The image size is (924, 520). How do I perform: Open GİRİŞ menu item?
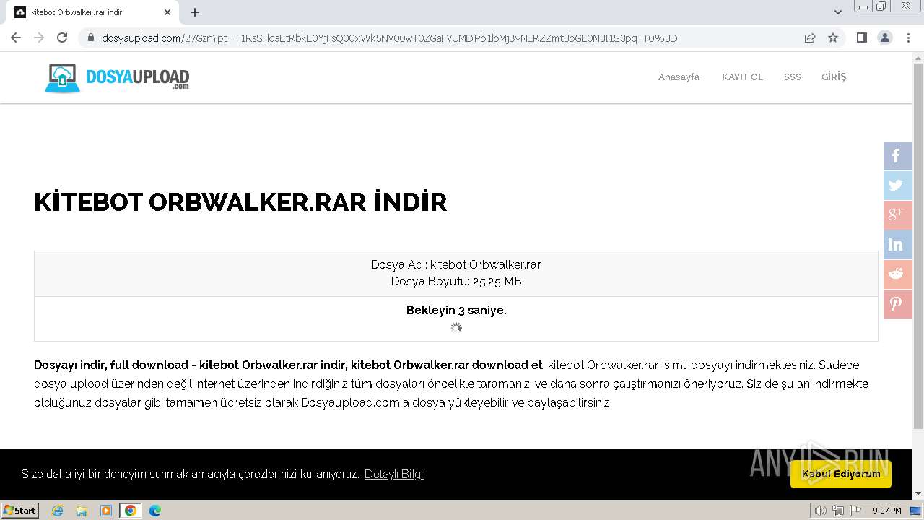coord(834,77)
